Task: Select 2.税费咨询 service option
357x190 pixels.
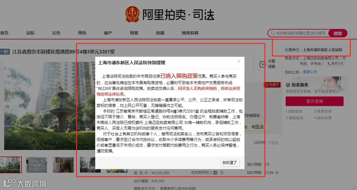Action: (x=323, y=111)
